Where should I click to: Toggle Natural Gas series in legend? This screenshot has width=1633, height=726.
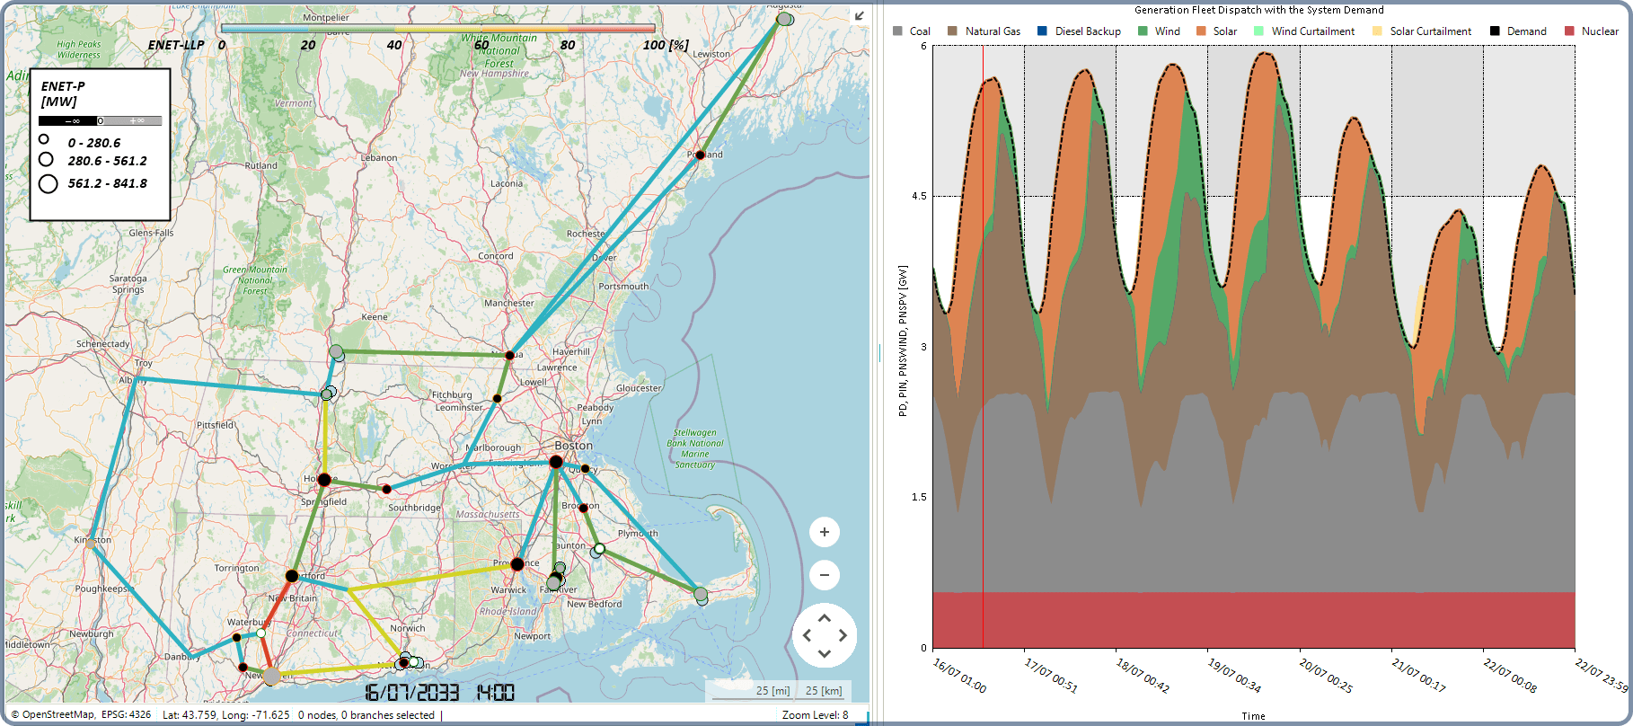click(x=984, y=31)
